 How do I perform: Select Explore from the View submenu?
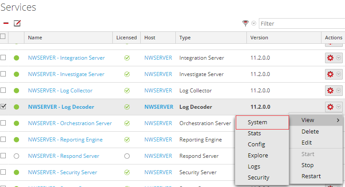pyautogui.click(x=258, y=156)
